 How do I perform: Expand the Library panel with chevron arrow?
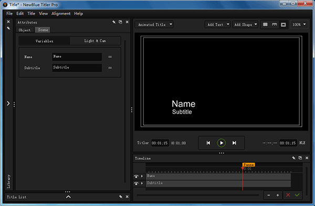(8, 104)
